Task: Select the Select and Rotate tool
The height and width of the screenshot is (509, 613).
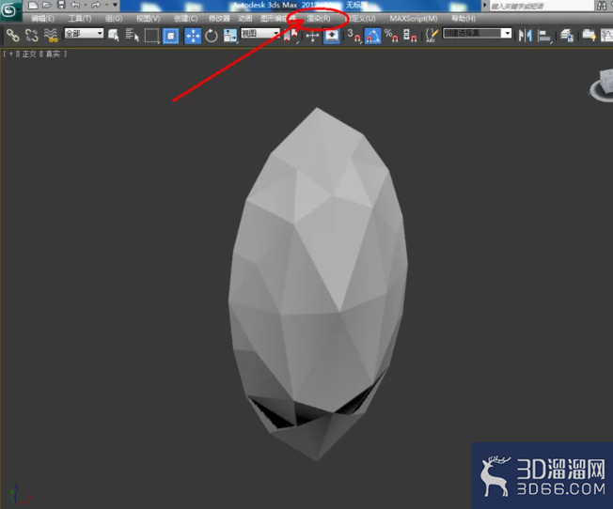Action: click(x=212, y=36)
